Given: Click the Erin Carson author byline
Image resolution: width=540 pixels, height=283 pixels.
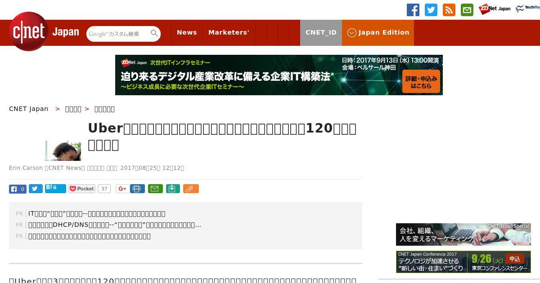Looking at the screenshot, I should [26, 168].
